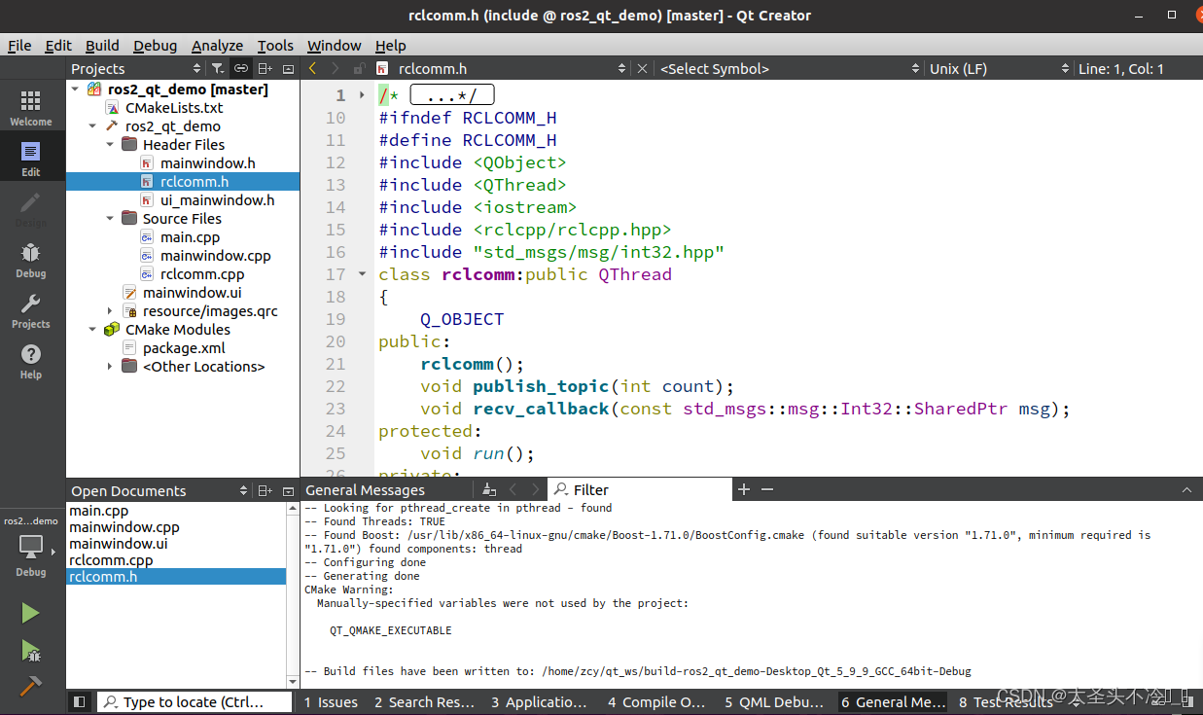The height and width of the screenshot is (715, 1203).
Task: Open the Help mode
Action: 31,362
